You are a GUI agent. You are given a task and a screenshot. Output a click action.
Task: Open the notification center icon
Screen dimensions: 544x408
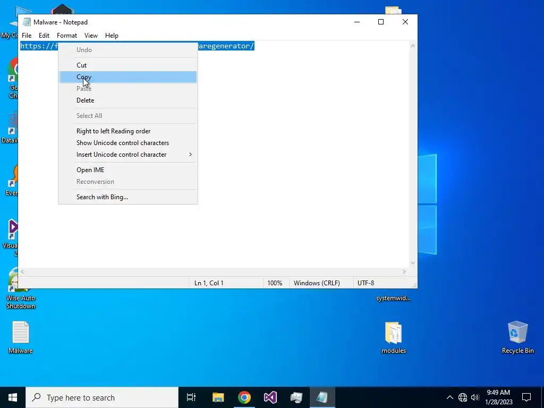(x=526, y=397)
